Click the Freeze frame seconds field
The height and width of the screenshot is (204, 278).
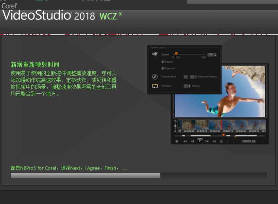[186, 77]
